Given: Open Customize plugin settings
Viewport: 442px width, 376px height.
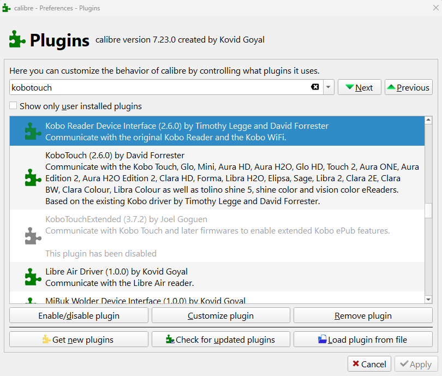Looking at the screenshot, I should [x=220, y=315].
